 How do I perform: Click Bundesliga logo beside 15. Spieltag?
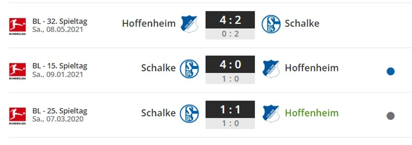pos(17,71)
